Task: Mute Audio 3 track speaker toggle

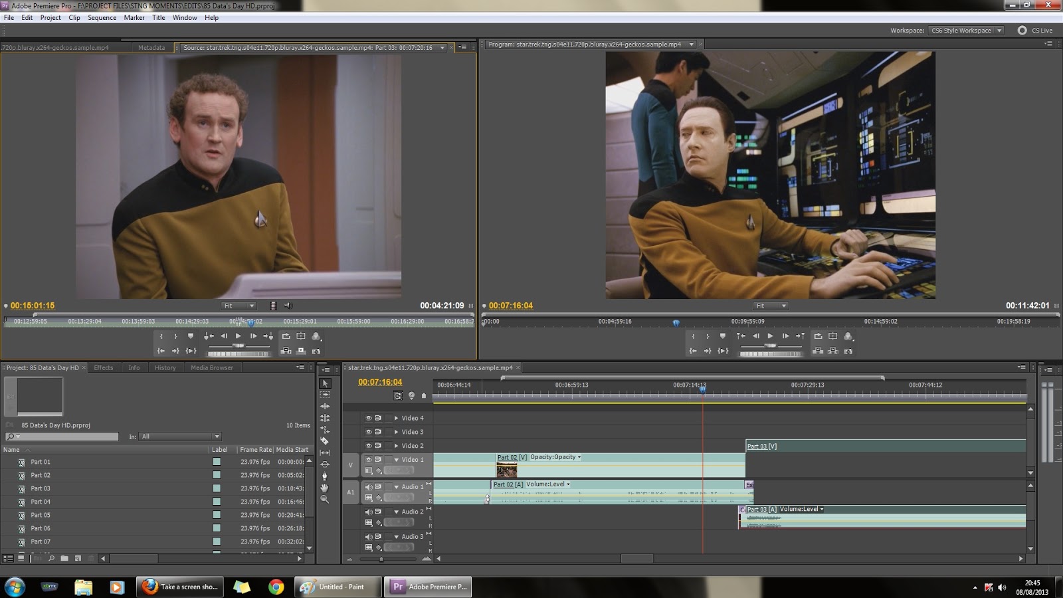Action: point(369,537)
